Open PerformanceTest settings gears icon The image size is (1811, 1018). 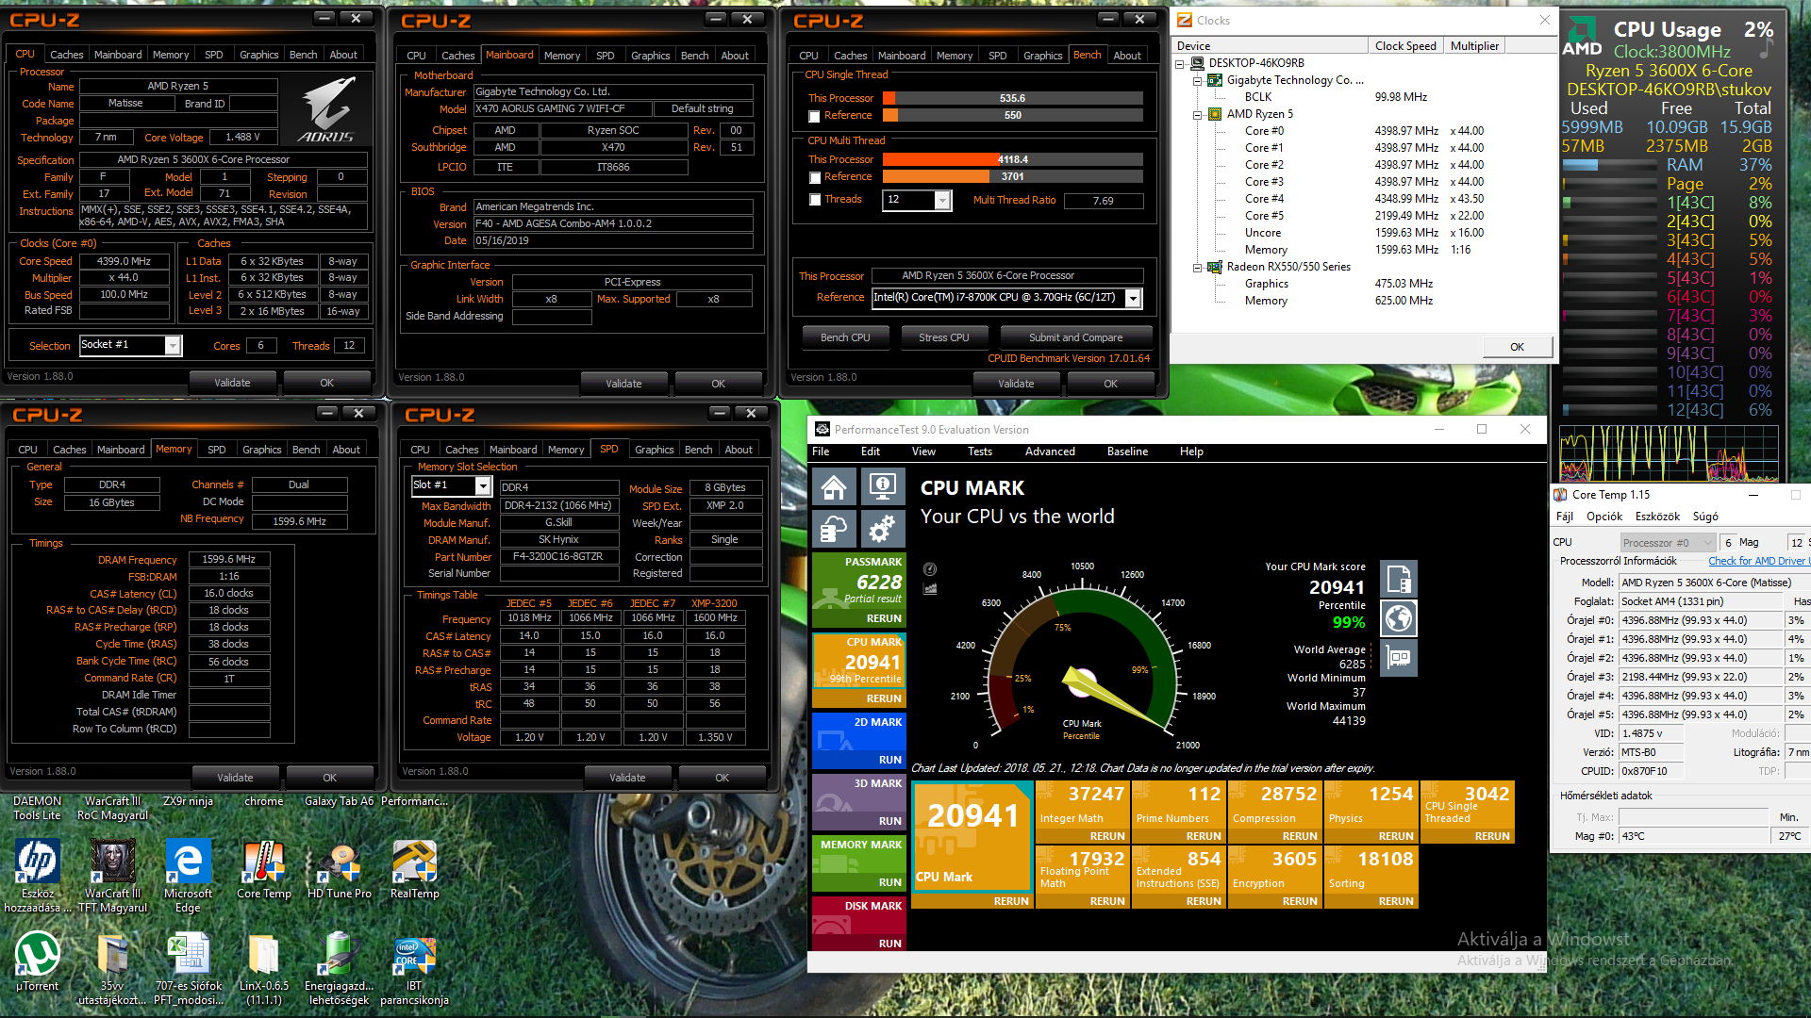(x=882, y=530)
